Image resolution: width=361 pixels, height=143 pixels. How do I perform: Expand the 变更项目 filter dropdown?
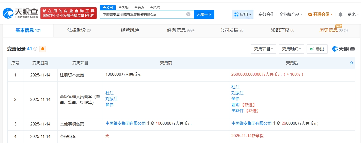[263, 49]
